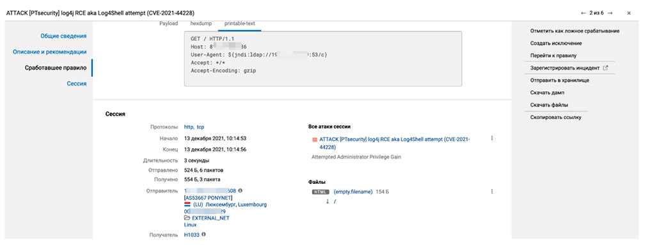
Task: Click Отметить как ложное срабатывание
Action: (x=575, y=31)
